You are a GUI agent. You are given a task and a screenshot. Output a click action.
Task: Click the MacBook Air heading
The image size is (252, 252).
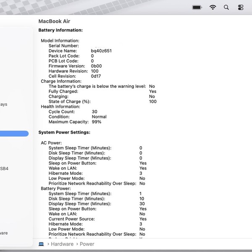[x=54, y=21]
